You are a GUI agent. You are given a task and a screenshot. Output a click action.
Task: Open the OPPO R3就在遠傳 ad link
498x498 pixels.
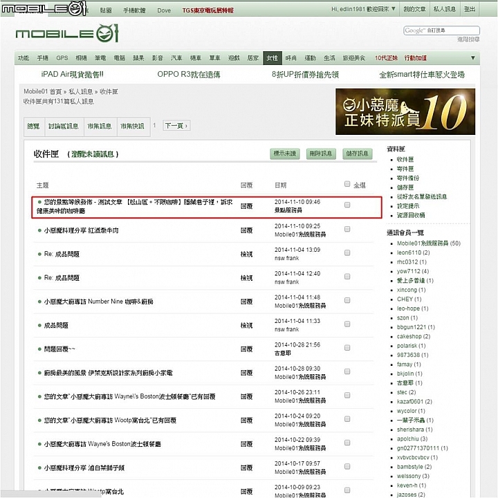pos(189,74)
